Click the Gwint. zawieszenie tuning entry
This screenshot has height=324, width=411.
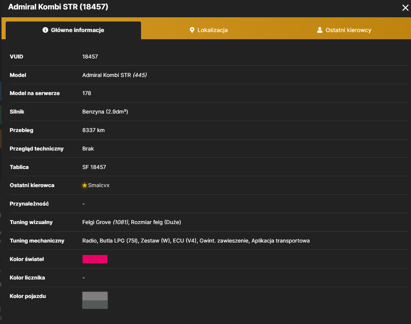pyautogui.click(x=224, y=241)
